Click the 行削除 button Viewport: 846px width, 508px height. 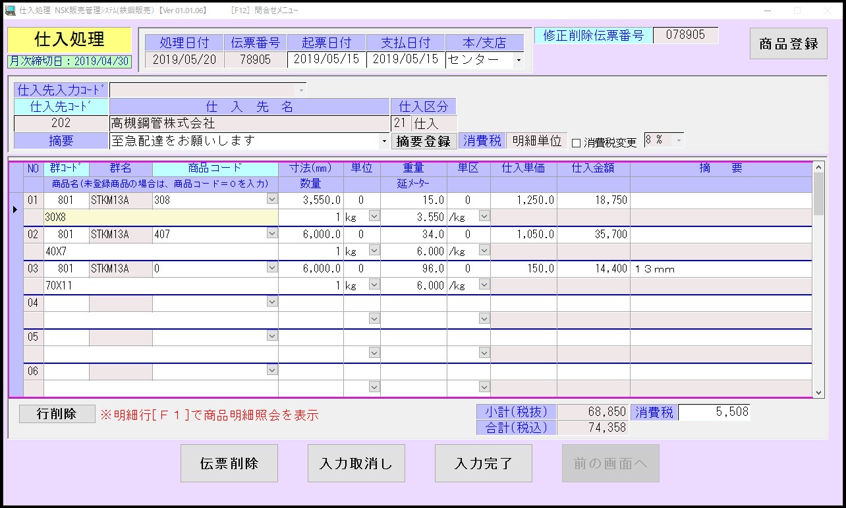pyautogui.click(x=57, y=414)
